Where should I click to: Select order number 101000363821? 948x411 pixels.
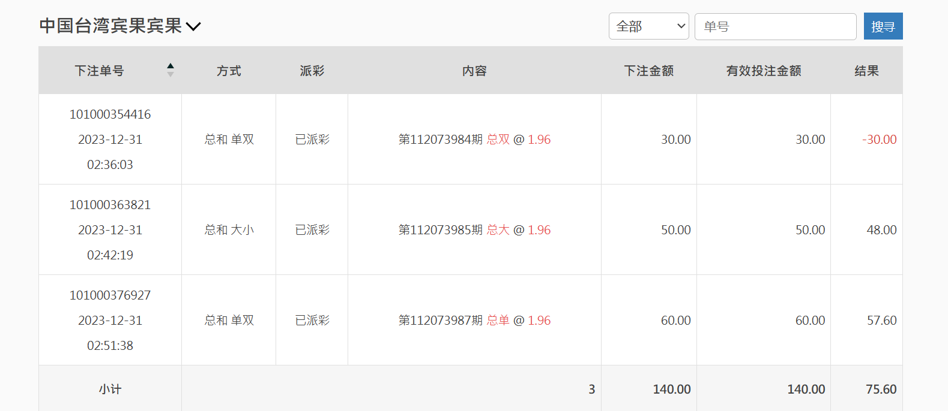[110, 205]
